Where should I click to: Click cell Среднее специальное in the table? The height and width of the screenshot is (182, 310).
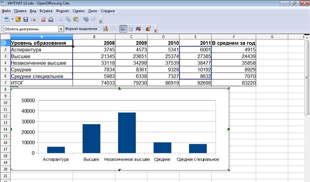(41, 76)
